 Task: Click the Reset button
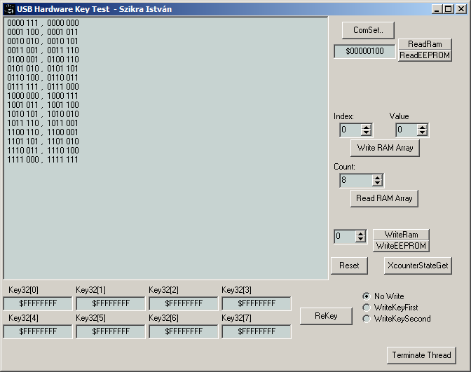[348, 266]
